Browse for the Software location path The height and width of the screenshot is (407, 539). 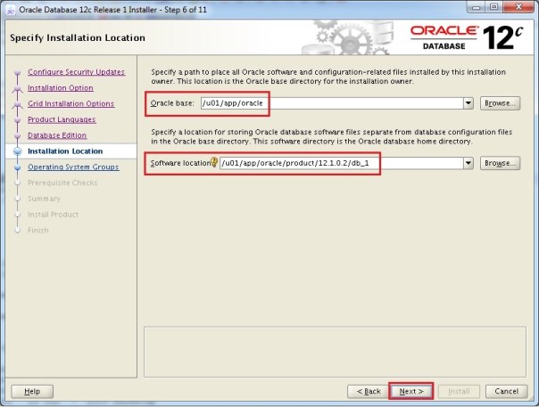click(x=500, y=163)
